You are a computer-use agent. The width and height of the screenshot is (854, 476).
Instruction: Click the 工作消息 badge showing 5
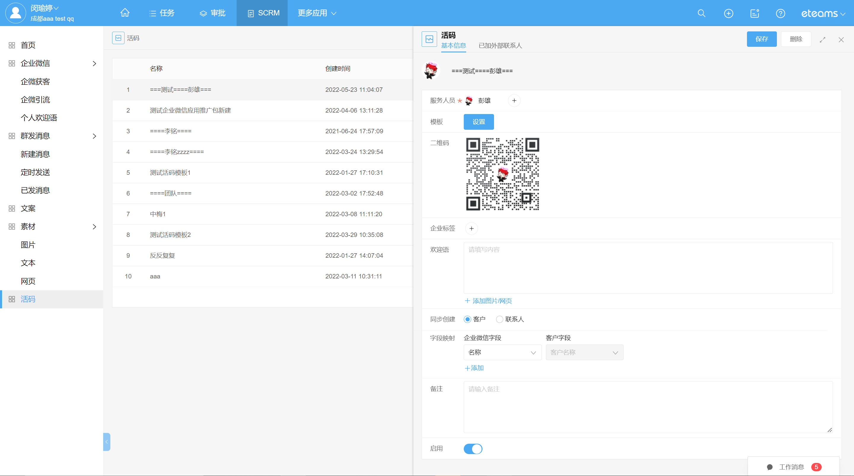coord(816,467)
